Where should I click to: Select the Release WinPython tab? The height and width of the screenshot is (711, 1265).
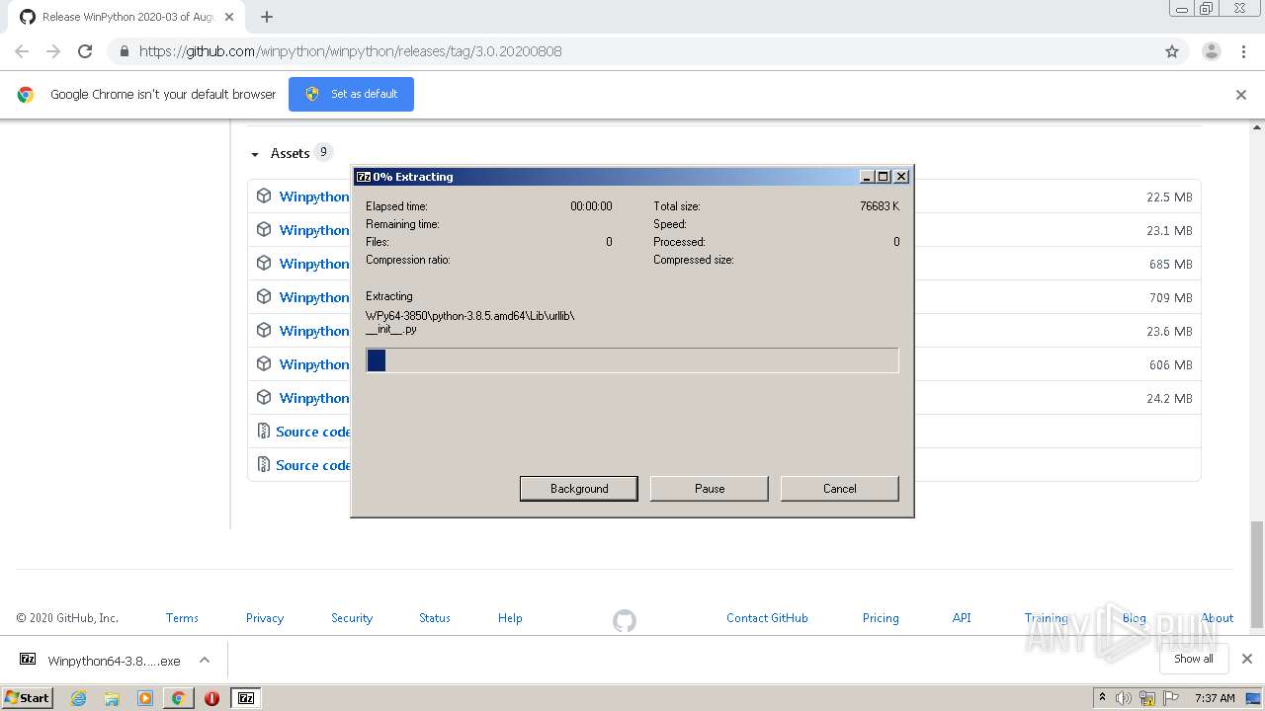coord(128,17)
